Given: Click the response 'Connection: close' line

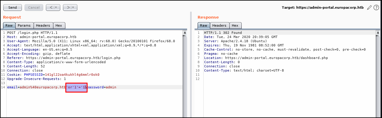Looking at the screenshot, I should (222, 66).
